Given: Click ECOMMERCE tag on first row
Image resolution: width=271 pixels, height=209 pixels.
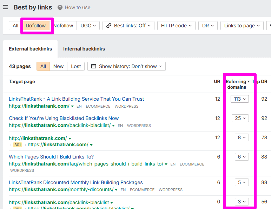Looking at the screenshot, I should coord(98,106).
